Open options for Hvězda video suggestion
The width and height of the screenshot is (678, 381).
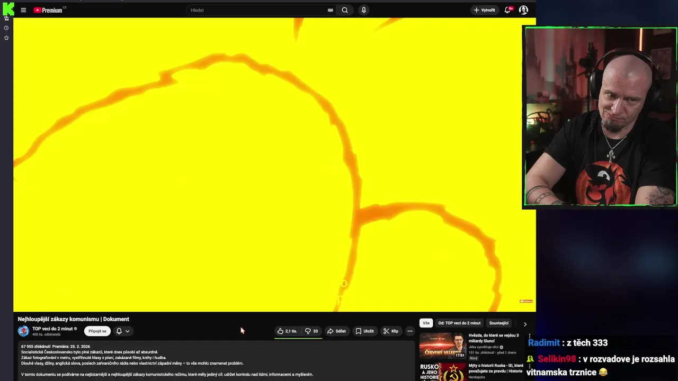coord(530,337)
